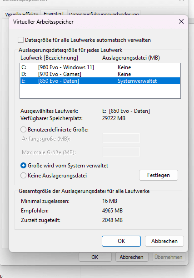Viewport: 194px width, 278px height.
Task: Confirm with the blue-outlined OK button
Action: (121, 241)
